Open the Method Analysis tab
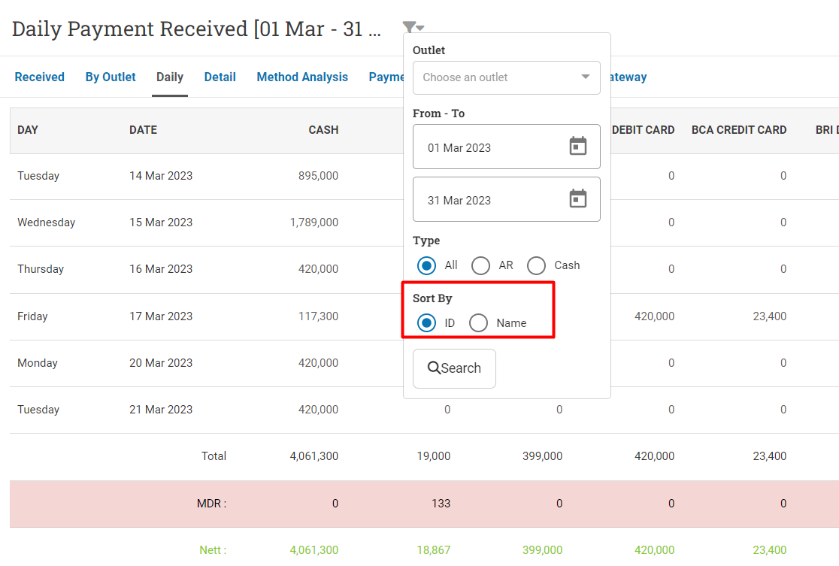 [302, 77]
